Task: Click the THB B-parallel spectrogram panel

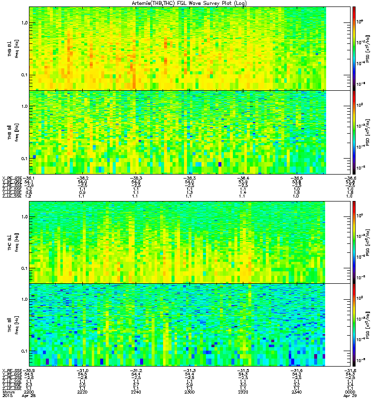Action: click(189, 132)
